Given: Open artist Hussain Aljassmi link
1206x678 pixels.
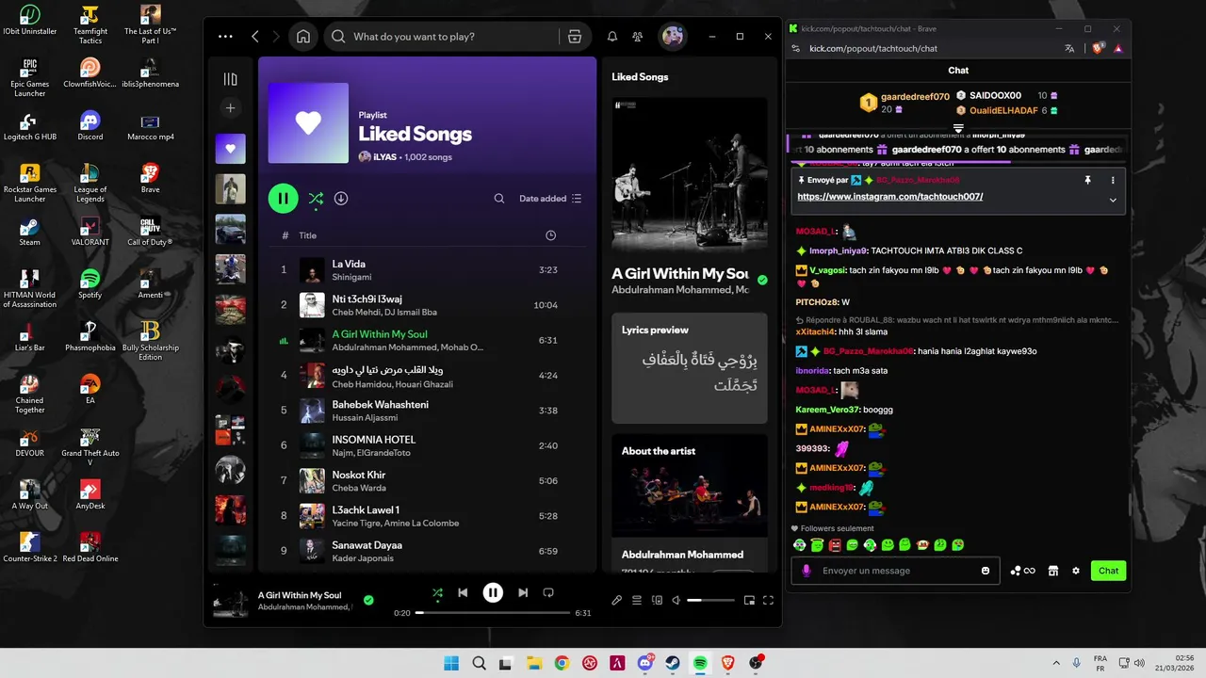Looking at the screenshot, I should click(365, 417).
